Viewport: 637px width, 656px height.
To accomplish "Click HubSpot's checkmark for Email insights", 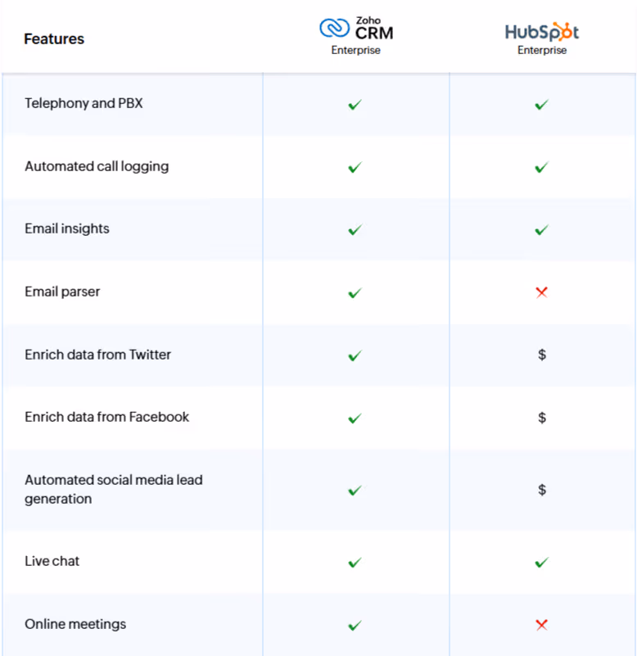I will (x=542, y=229).
